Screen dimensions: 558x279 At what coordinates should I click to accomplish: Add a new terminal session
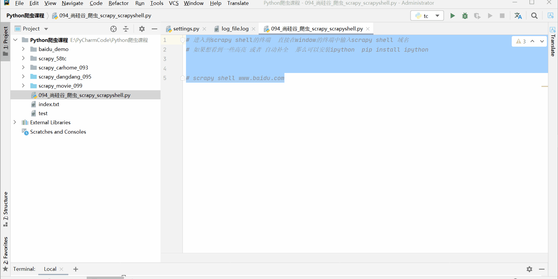pos(76,269)
